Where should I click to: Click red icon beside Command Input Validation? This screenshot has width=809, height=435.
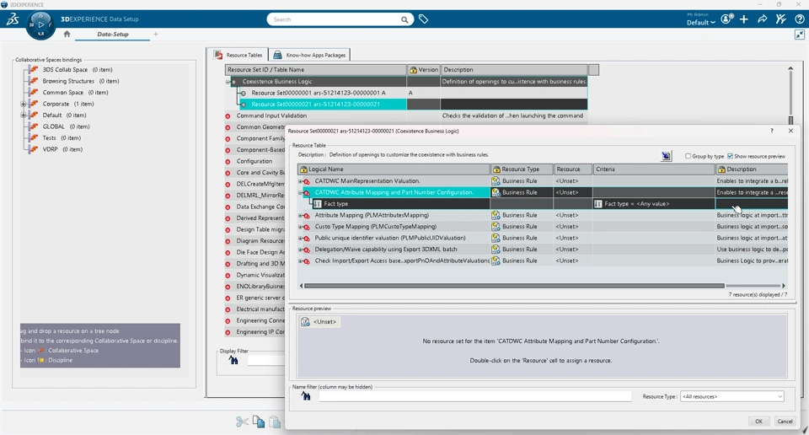pos(228,116)
